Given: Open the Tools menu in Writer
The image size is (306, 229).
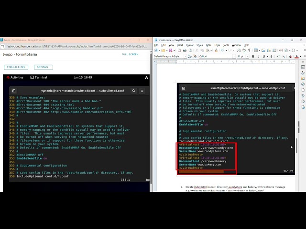Looking at the screenshot, I should tap(226, 45).
